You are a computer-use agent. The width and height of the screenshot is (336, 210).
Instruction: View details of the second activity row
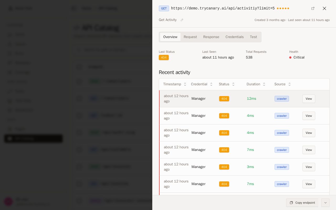pyautogui.click(x=309, y=116)
